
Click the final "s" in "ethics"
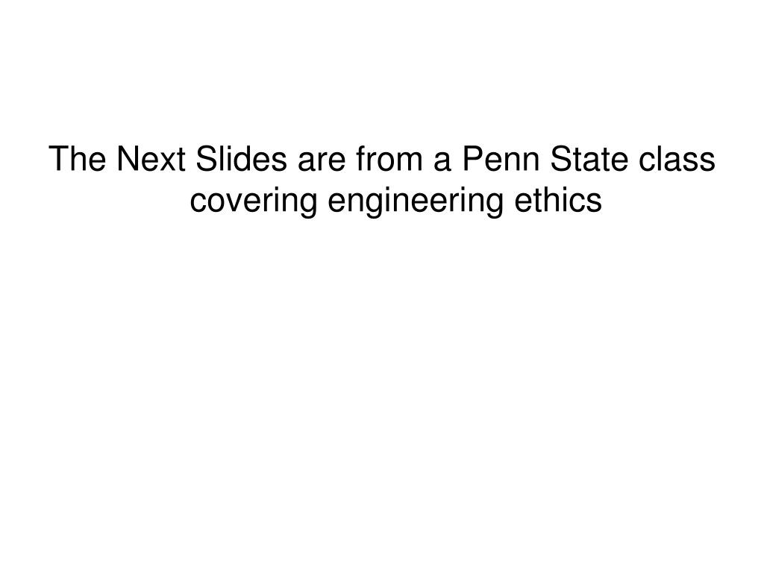tap(594, 204)
